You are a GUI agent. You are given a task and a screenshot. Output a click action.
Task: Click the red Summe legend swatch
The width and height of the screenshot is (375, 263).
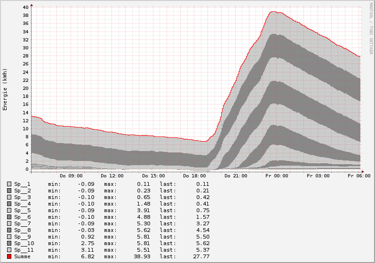[x=9, y=256]
